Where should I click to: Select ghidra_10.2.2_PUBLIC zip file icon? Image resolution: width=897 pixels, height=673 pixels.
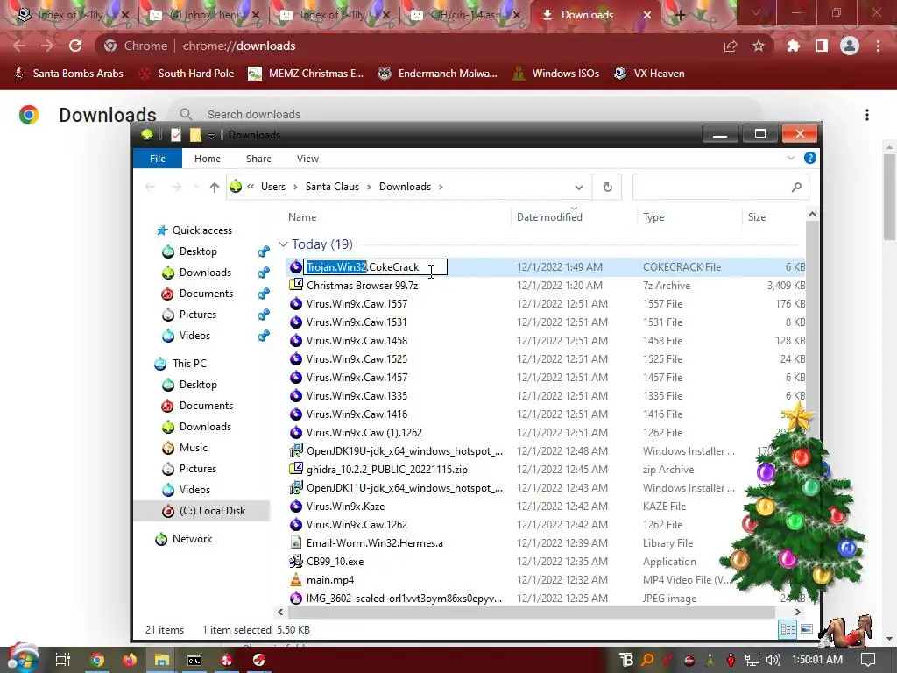point(296,469)
